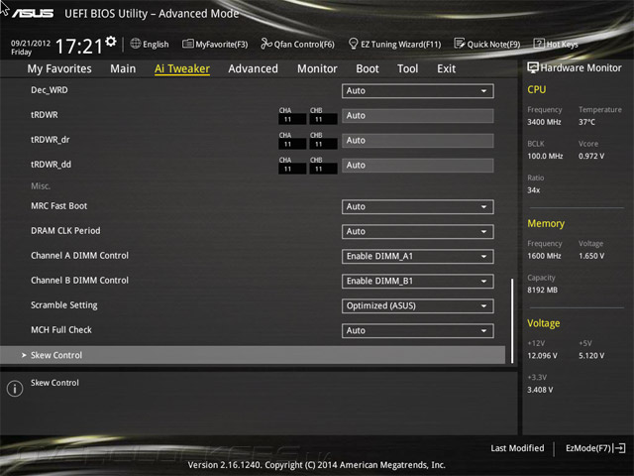Click the +5V reading 5.120 V
634x476 pixels.
tap(591, 355)
